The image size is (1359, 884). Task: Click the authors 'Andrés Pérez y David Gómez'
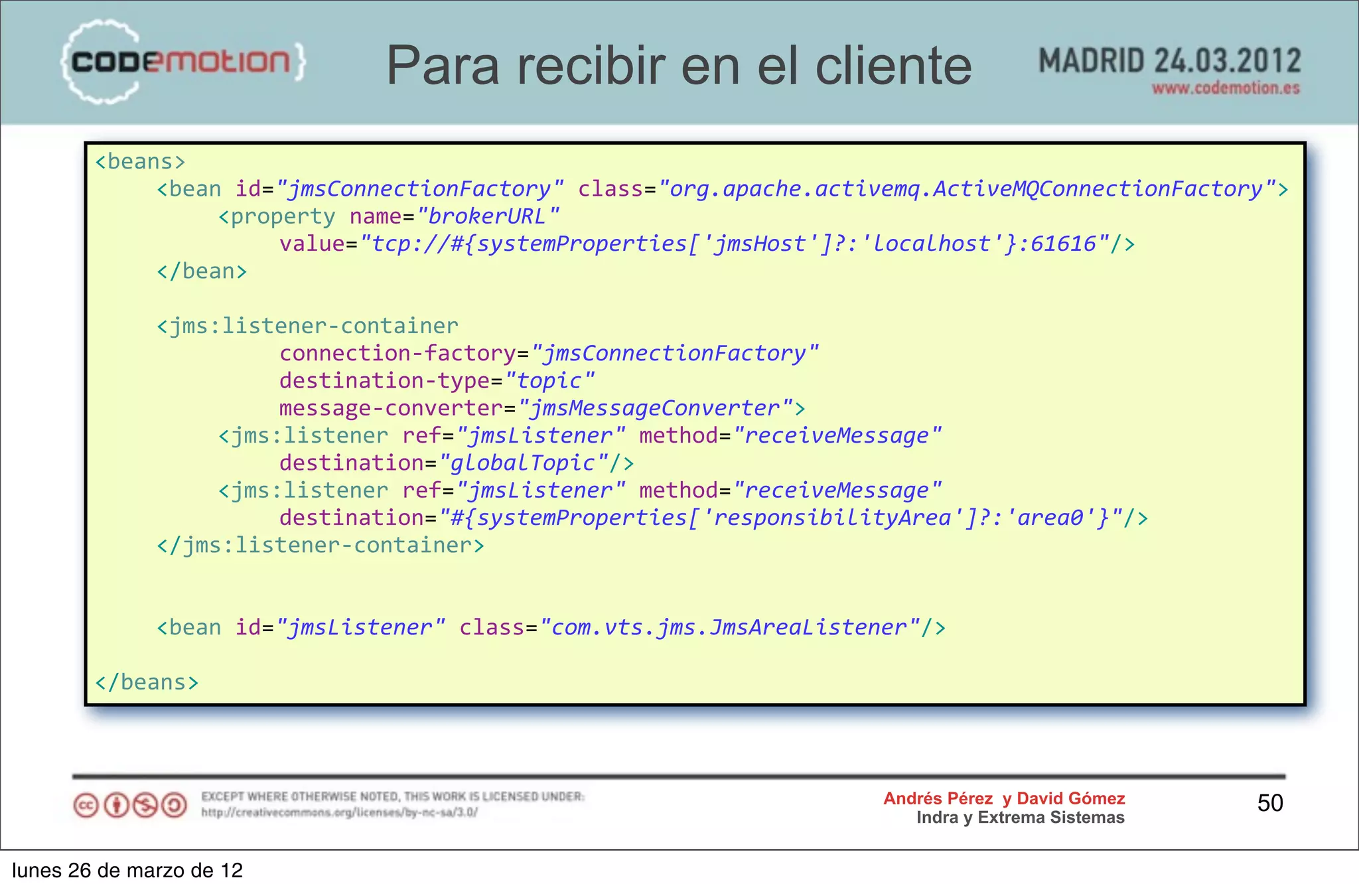[x=1004, y=798]
